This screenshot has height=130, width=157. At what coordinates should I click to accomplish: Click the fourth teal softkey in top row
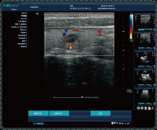100,113
